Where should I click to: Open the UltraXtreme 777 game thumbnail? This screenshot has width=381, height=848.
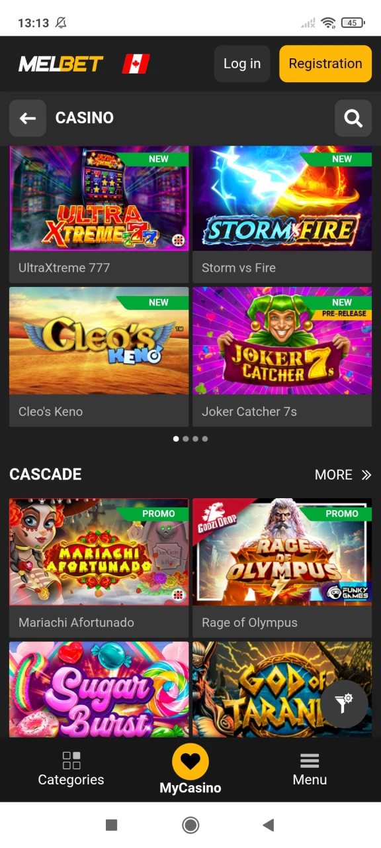[99, 199]
